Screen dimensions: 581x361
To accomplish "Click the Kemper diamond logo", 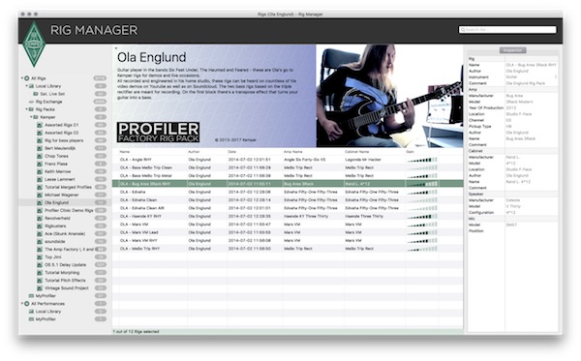I will [x=34, y=45].
